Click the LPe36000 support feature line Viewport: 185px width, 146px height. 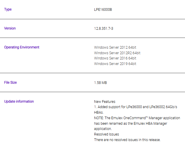[136, 107]
